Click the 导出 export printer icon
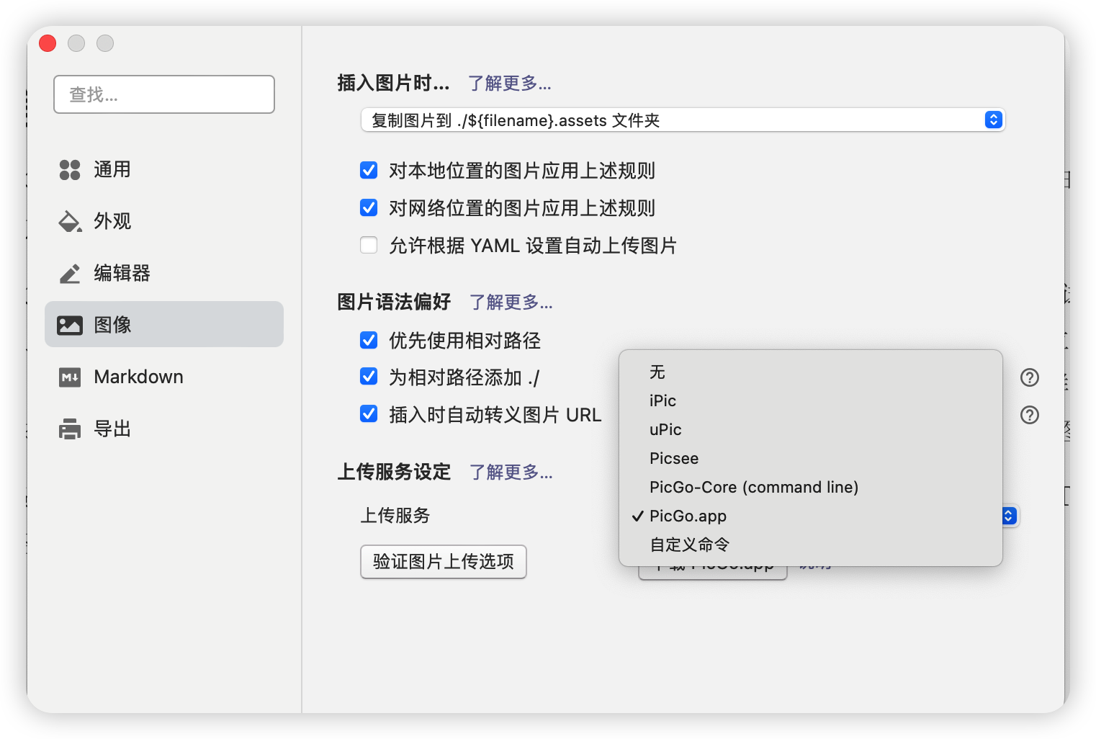Image resolution: width=1096 pixels, height=739 pixels. pyautogui.click(x=69, y=428)
